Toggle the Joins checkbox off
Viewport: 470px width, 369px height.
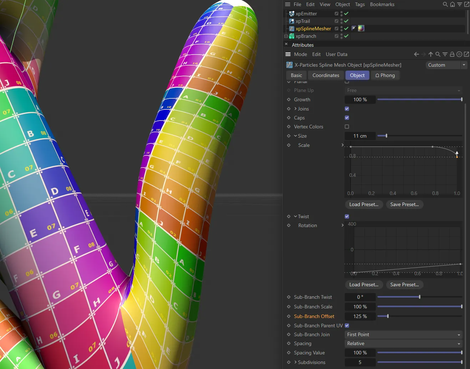click(347, 109)
